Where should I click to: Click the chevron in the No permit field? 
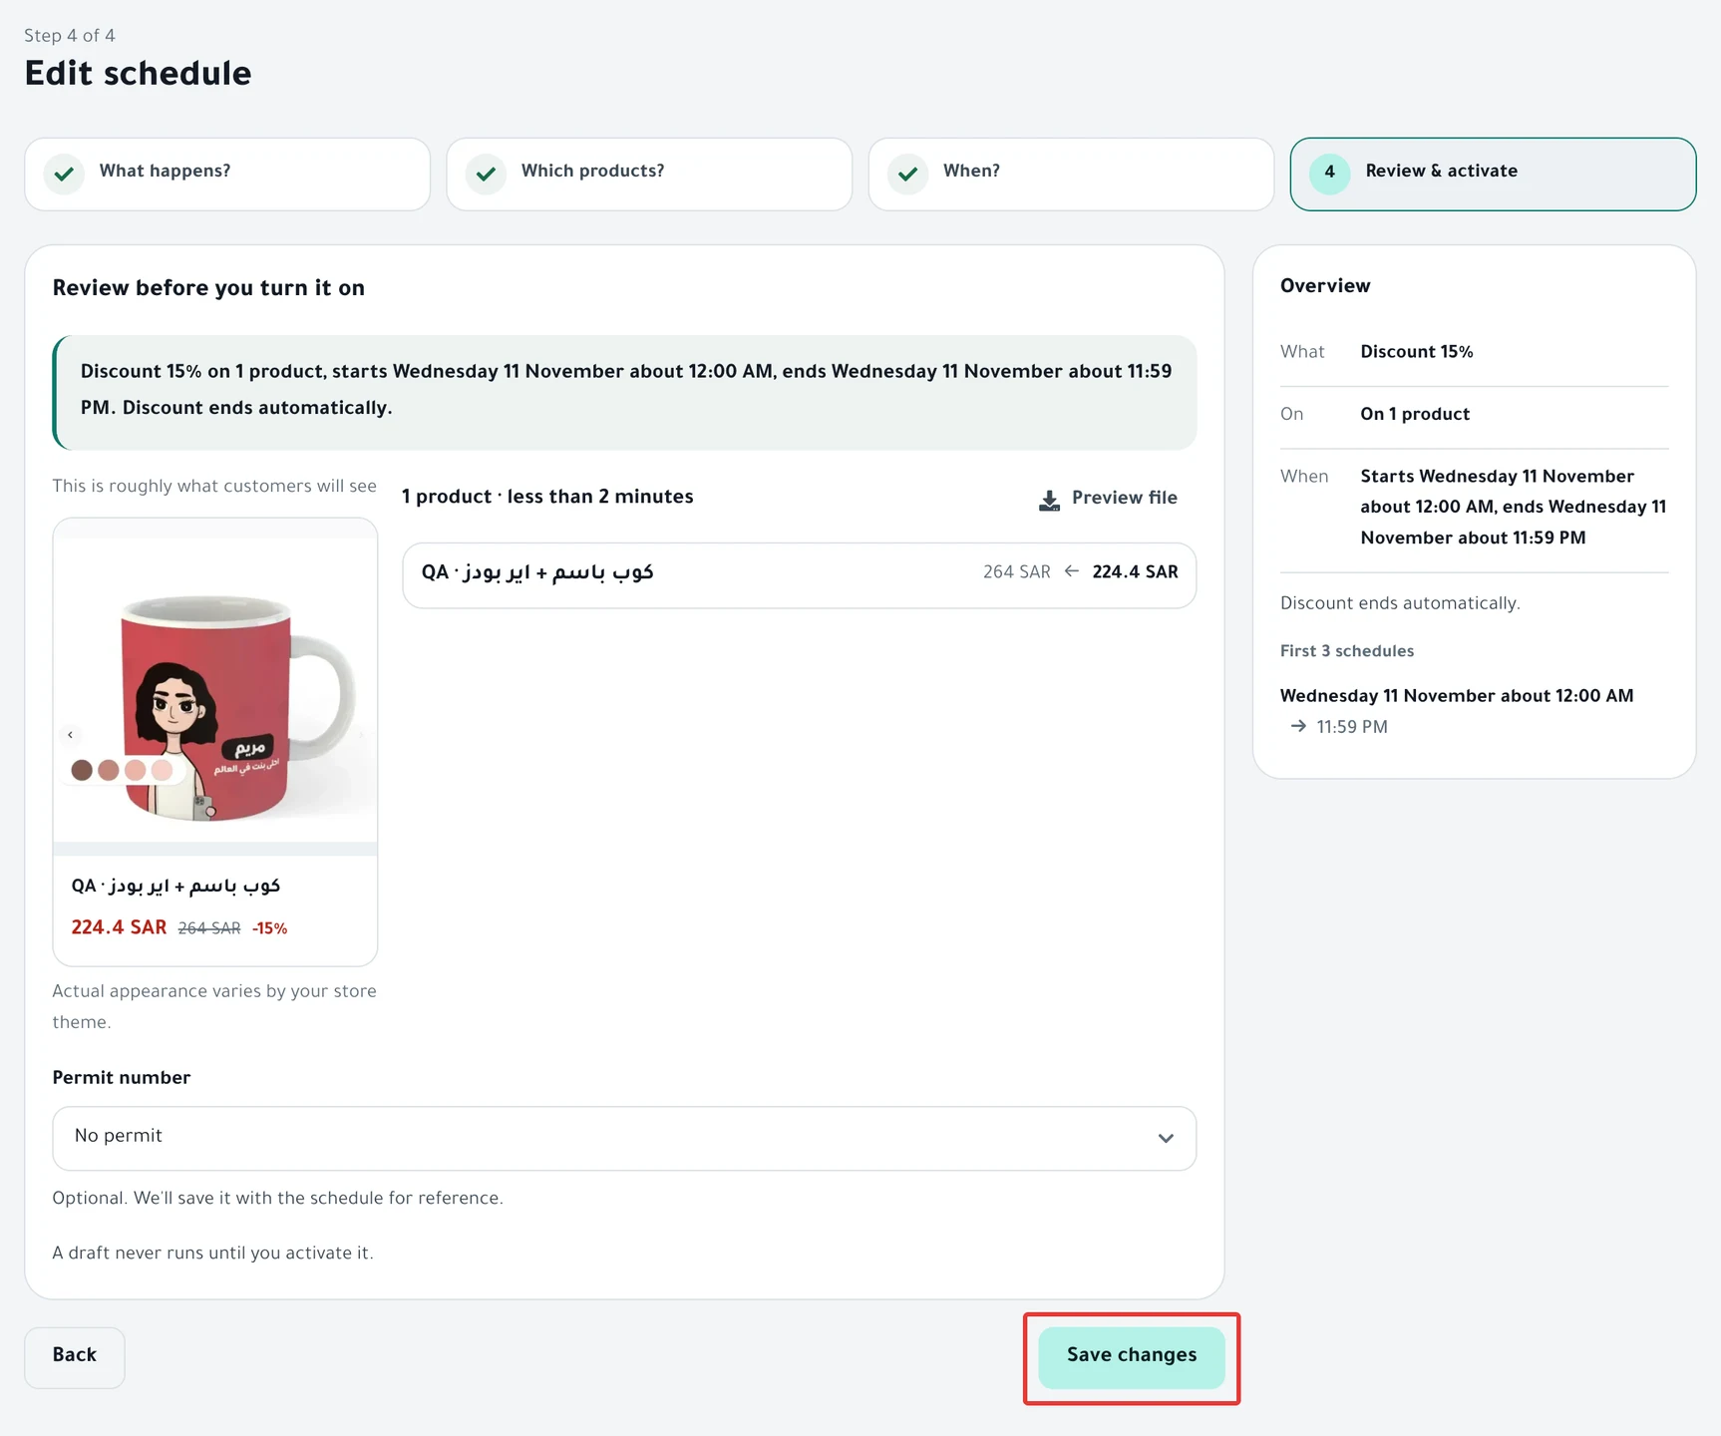click(x=1166, y=1138)
